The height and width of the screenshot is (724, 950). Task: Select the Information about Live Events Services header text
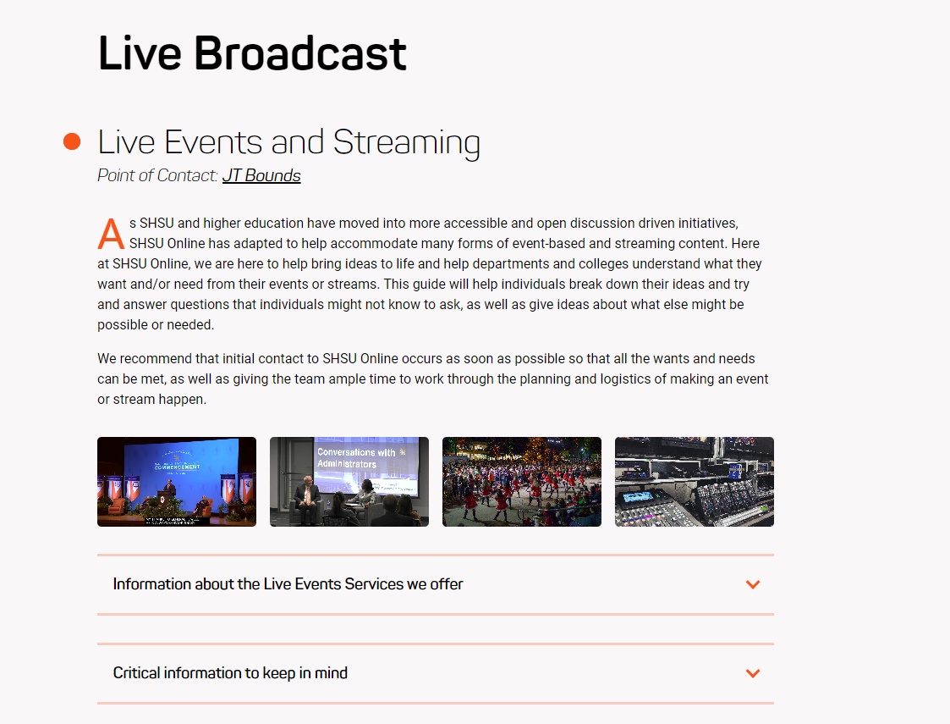[288, 584]
